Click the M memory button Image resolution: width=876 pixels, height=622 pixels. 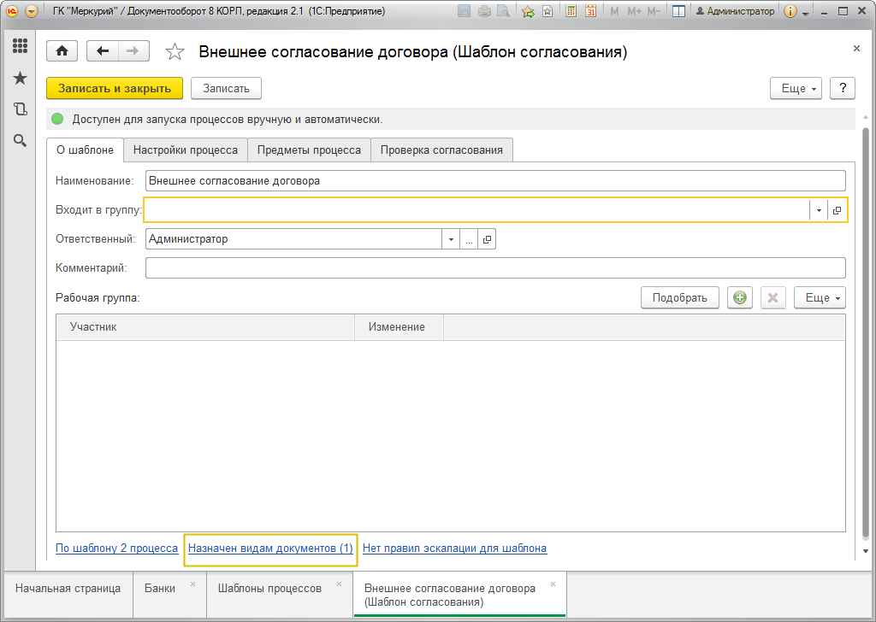coord(614,11)
